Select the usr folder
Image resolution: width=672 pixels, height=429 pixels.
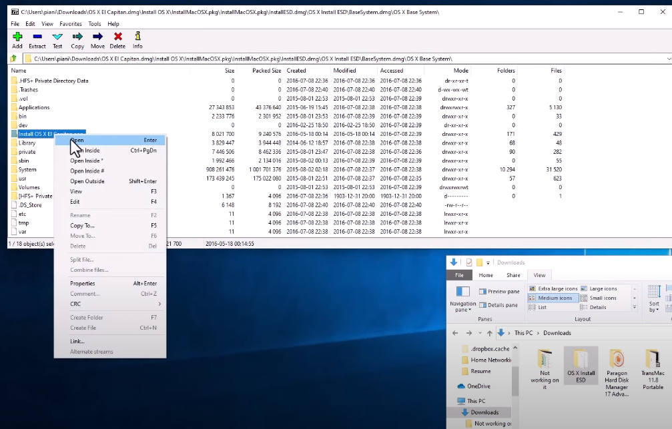coord(22,179)
